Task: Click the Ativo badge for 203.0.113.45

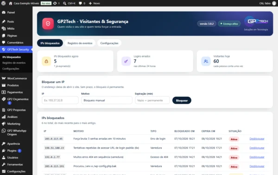Action: (x=234, y=139)
